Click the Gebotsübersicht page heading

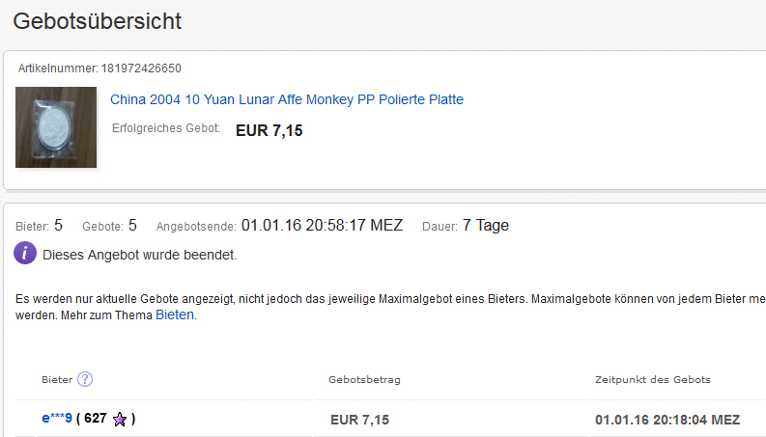click(x=97, y=20)
